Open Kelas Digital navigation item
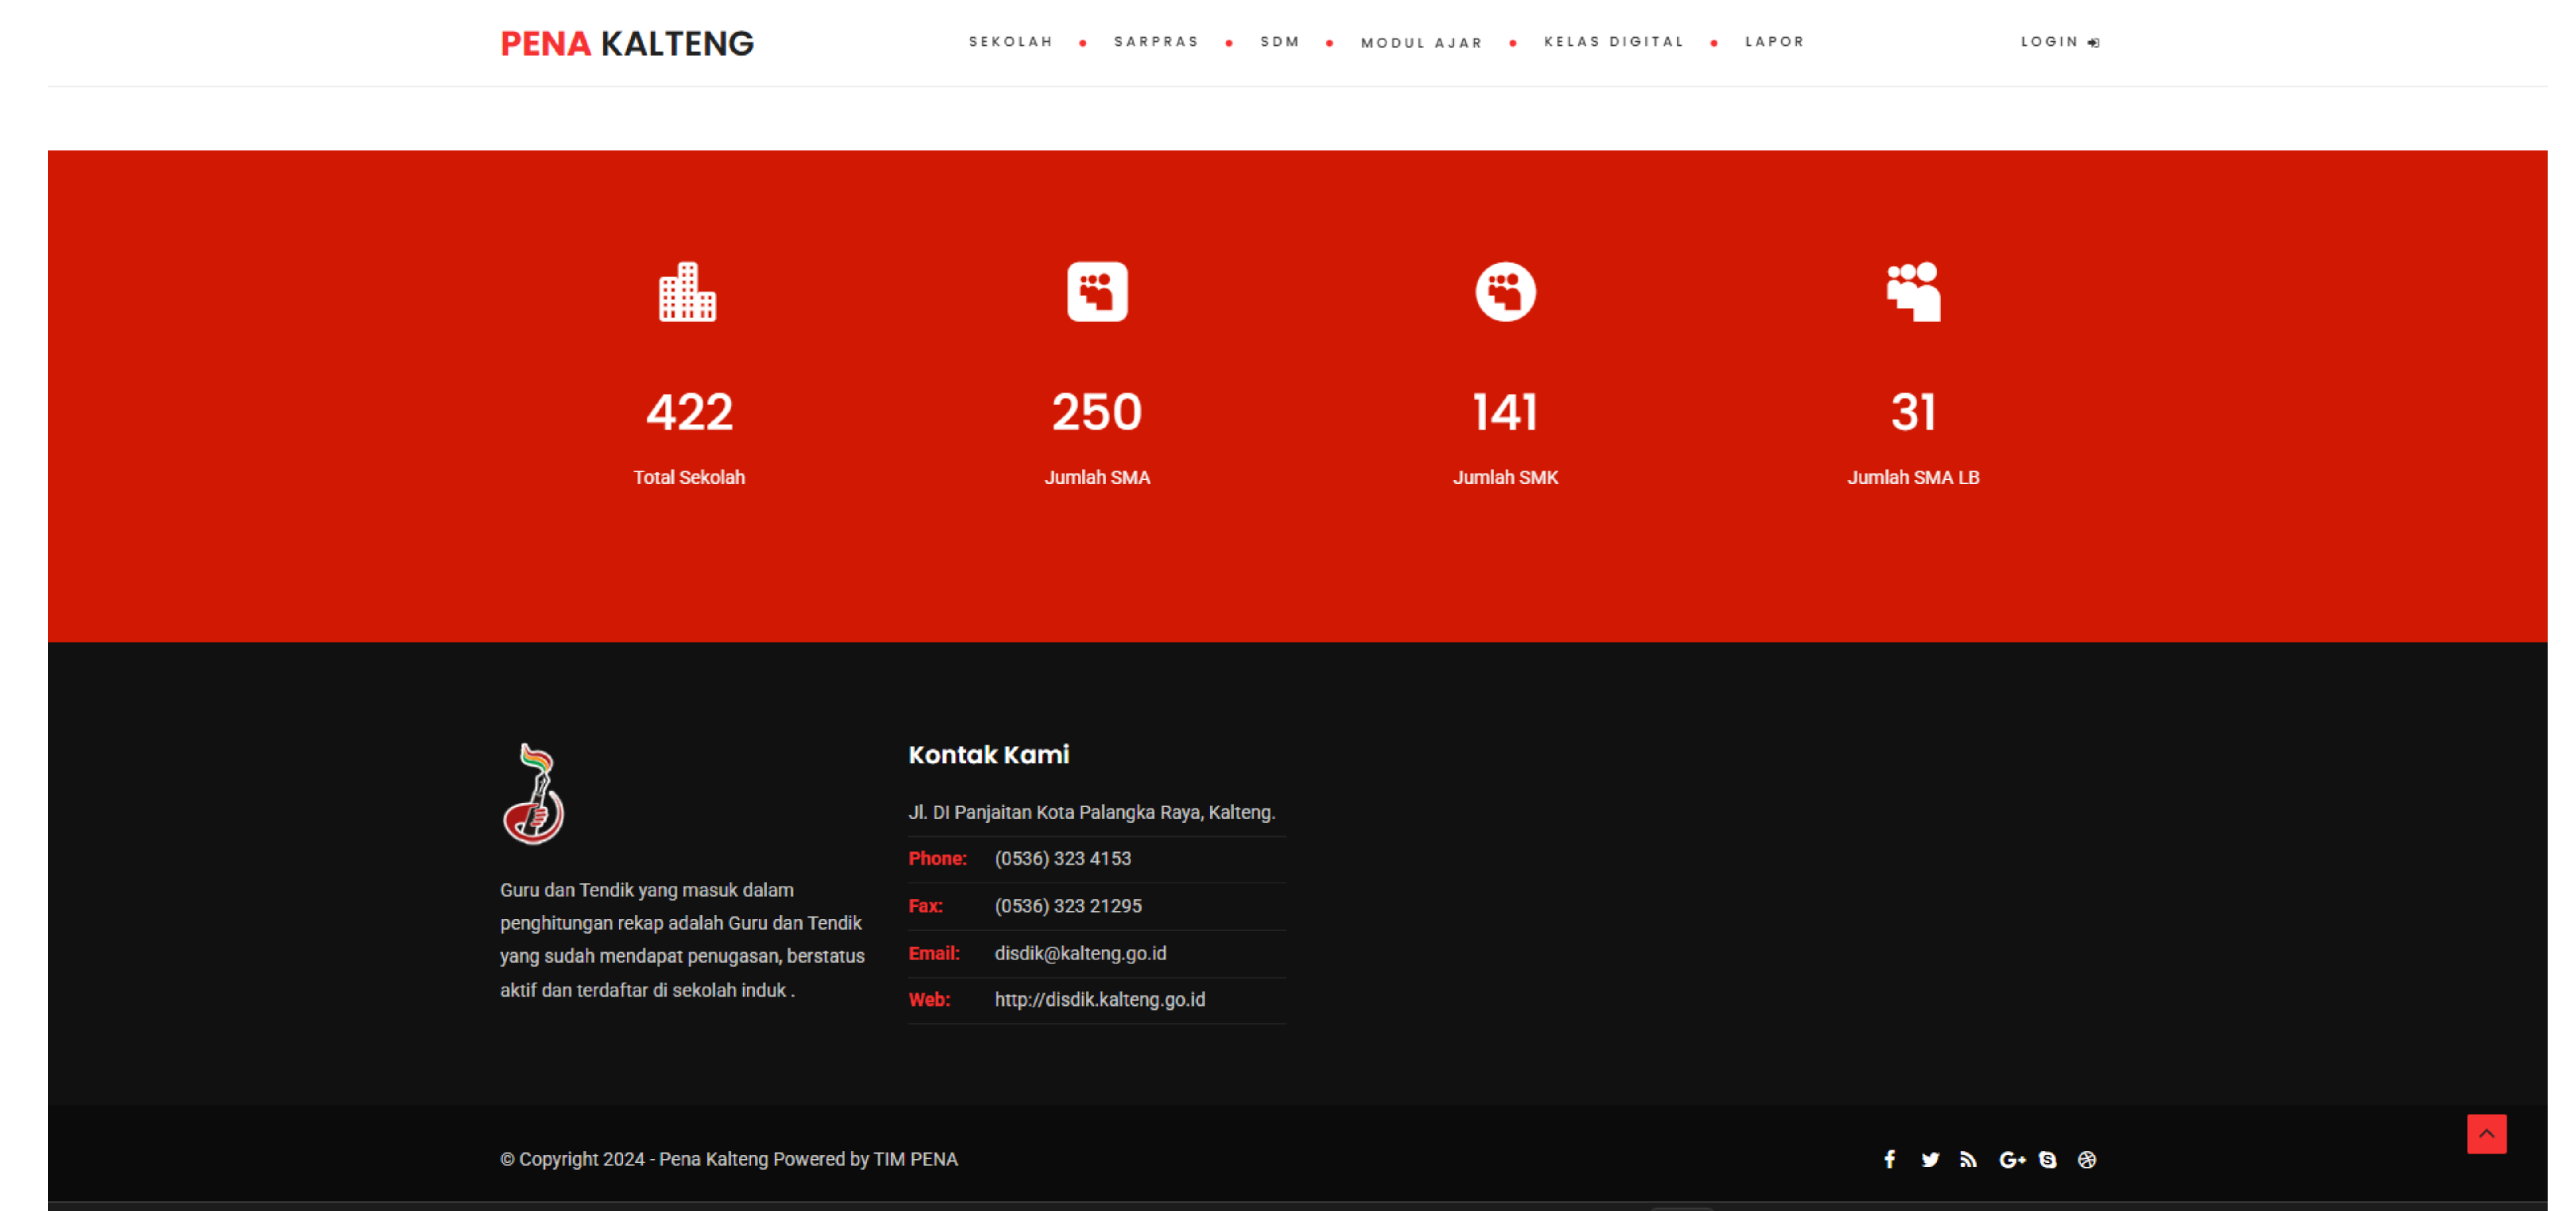Screen dimensions: 2576x1211 [1613, 42]
